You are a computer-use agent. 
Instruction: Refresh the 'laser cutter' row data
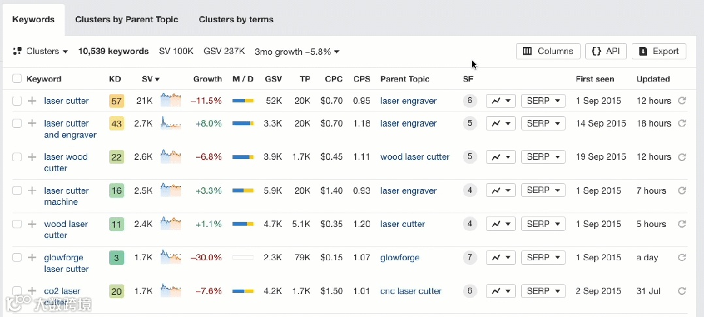click(682, 101)
